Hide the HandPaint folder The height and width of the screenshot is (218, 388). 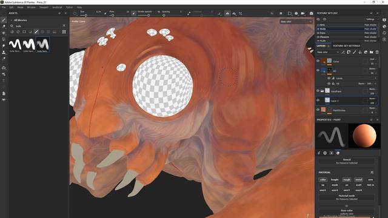click(x=318, y=91)
